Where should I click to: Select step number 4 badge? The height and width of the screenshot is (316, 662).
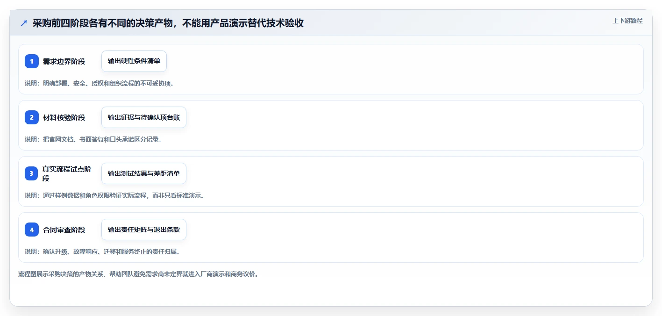click(x=32, y=230)
